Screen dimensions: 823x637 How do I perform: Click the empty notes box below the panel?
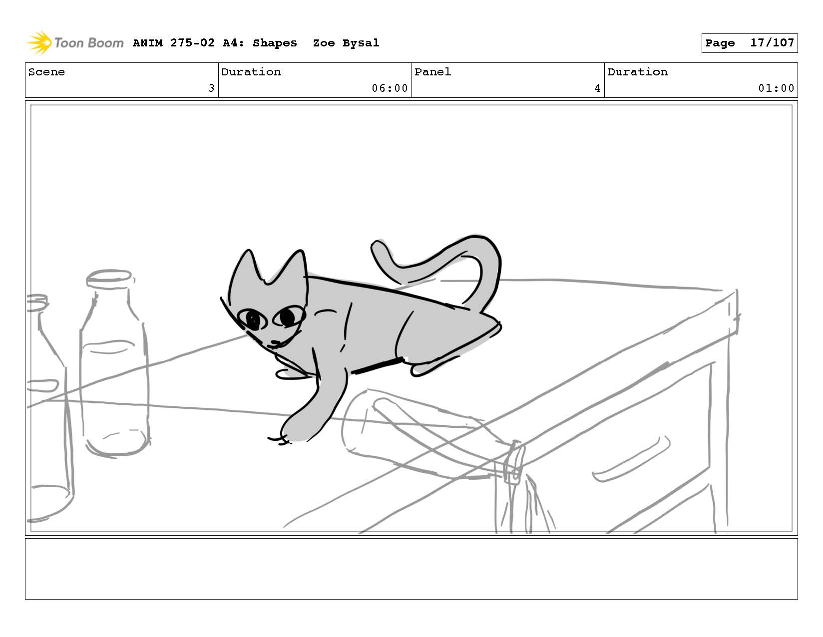click(411, 569)
